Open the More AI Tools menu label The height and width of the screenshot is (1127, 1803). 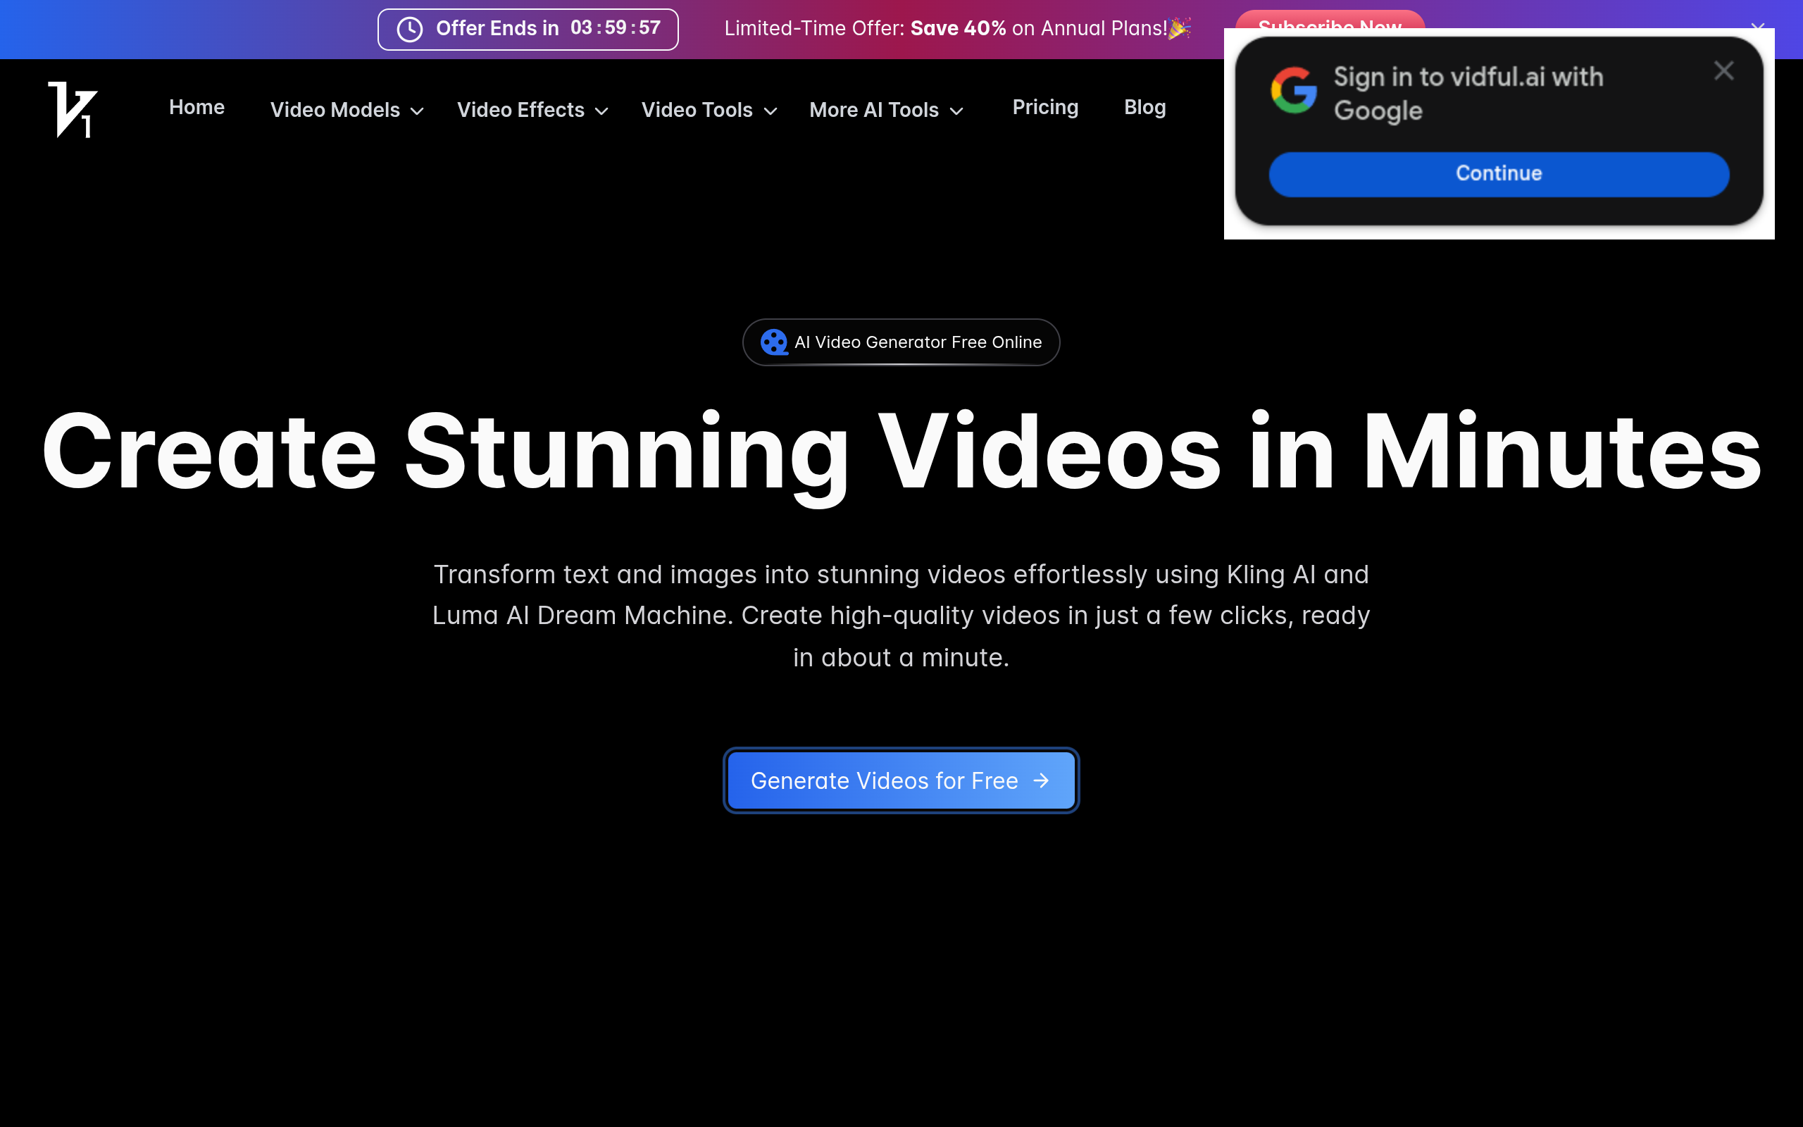click(874, 110)
